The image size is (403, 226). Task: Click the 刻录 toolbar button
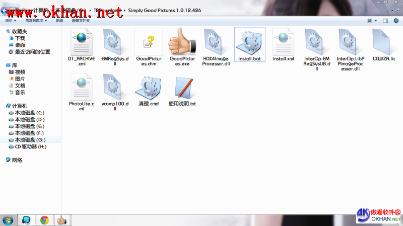(x=59, y=21)
